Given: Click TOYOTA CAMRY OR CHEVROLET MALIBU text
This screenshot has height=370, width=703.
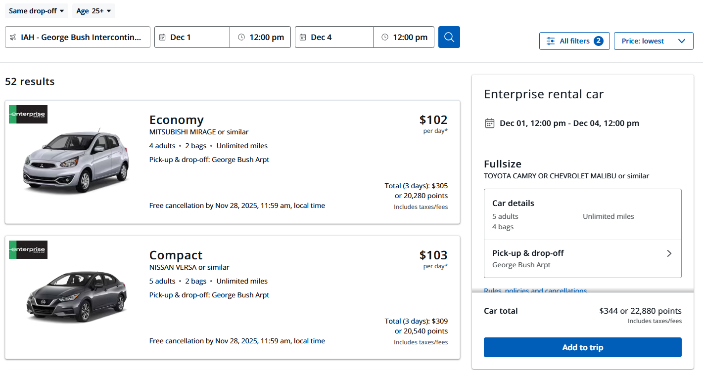Looking at the screenshot, I should 566,176.
